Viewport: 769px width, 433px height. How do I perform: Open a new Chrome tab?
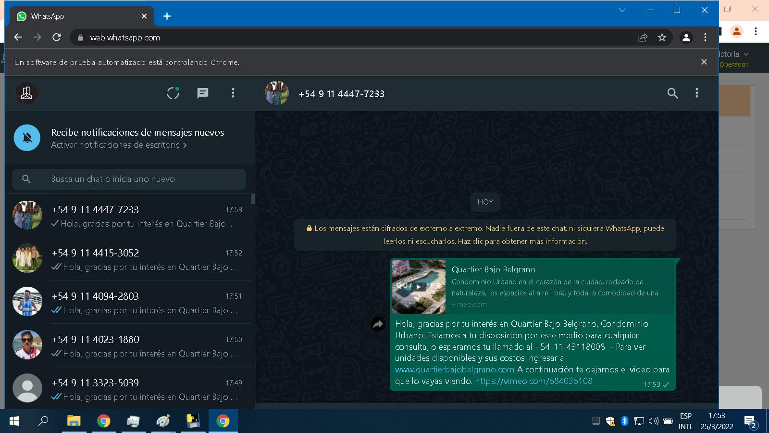tap(167, 16)
